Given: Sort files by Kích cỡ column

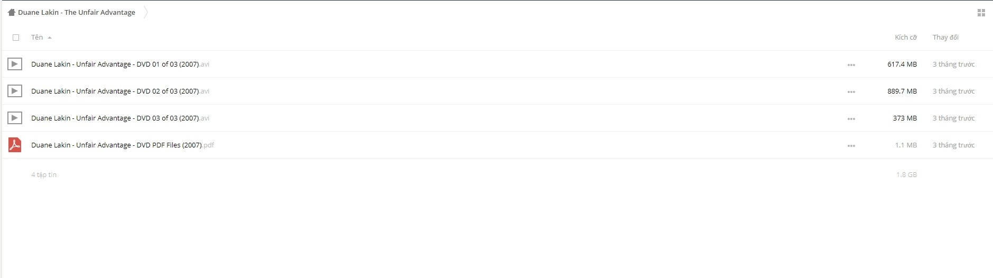Looking at the screenshot, I should (905, 37).
